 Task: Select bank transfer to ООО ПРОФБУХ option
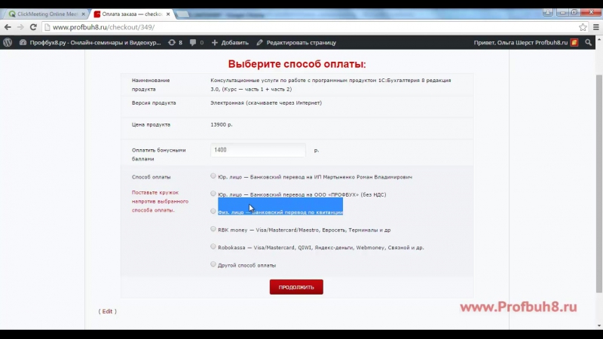[x=213, y=194]
